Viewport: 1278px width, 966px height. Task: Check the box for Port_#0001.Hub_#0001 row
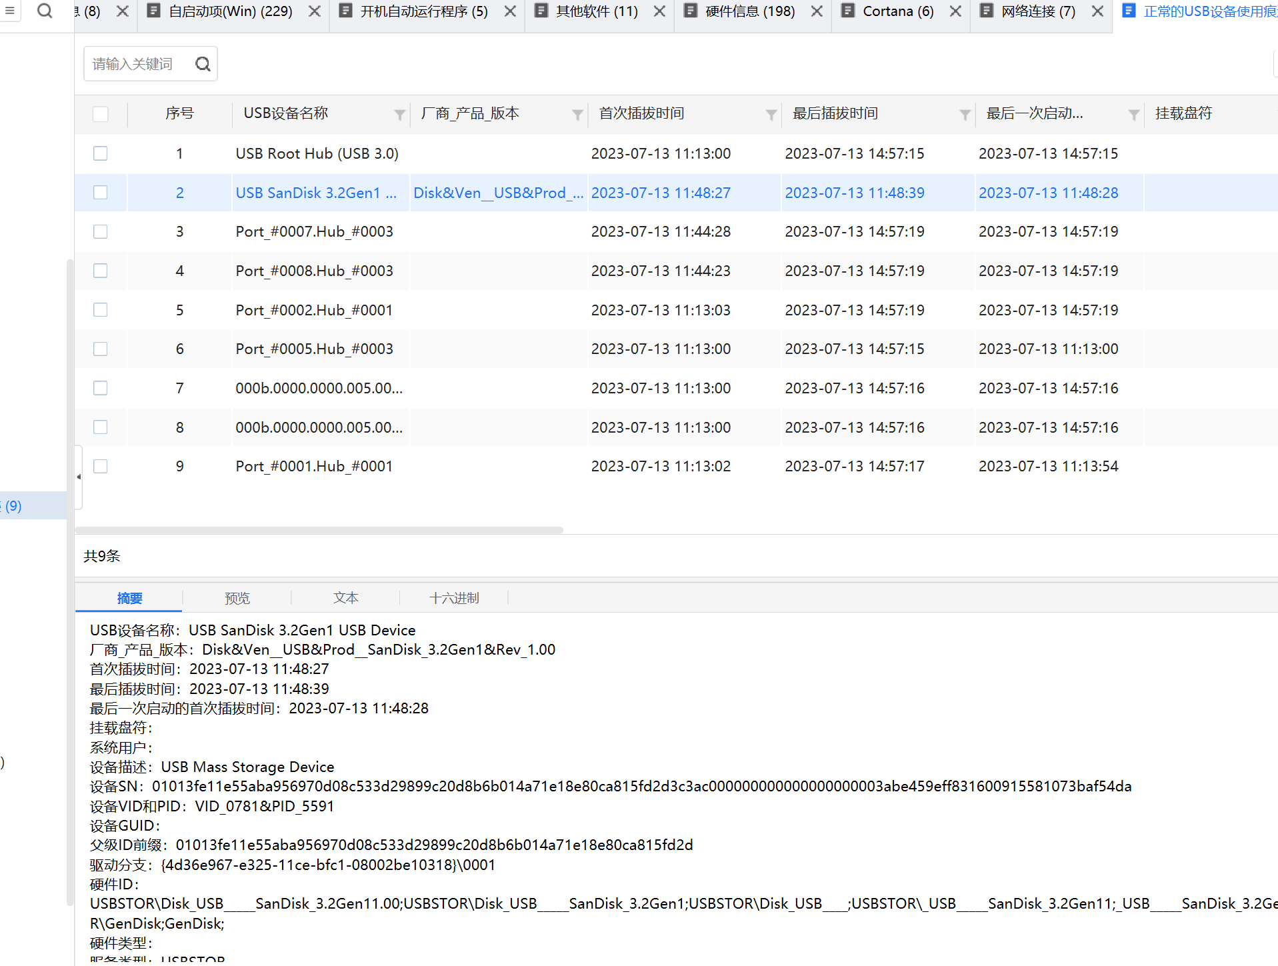(101, 466)
